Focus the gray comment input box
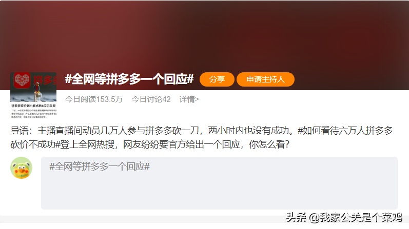The height and width of the screenshot is (229, 409). tap(219, 183)
